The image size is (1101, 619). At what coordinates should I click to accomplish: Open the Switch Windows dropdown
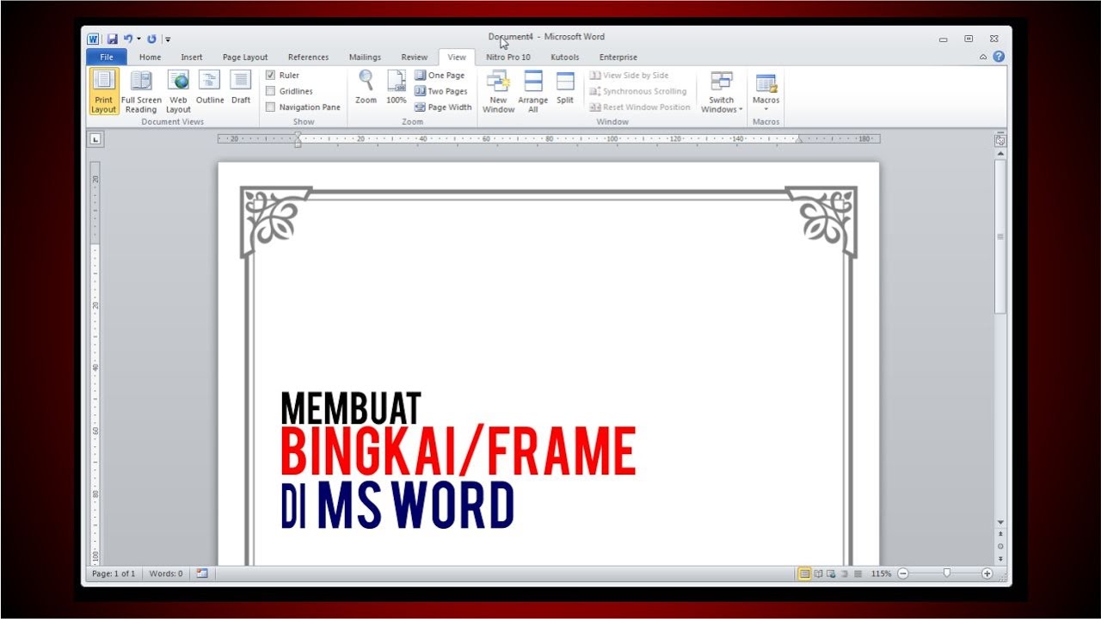coord(722,92)
